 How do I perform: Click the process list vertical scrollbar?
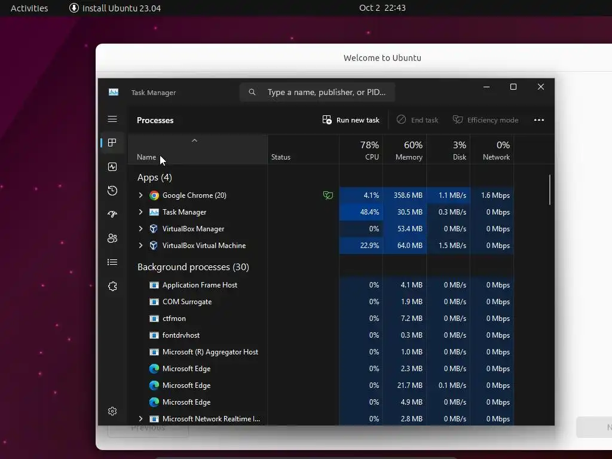click(x=550, y=189)
